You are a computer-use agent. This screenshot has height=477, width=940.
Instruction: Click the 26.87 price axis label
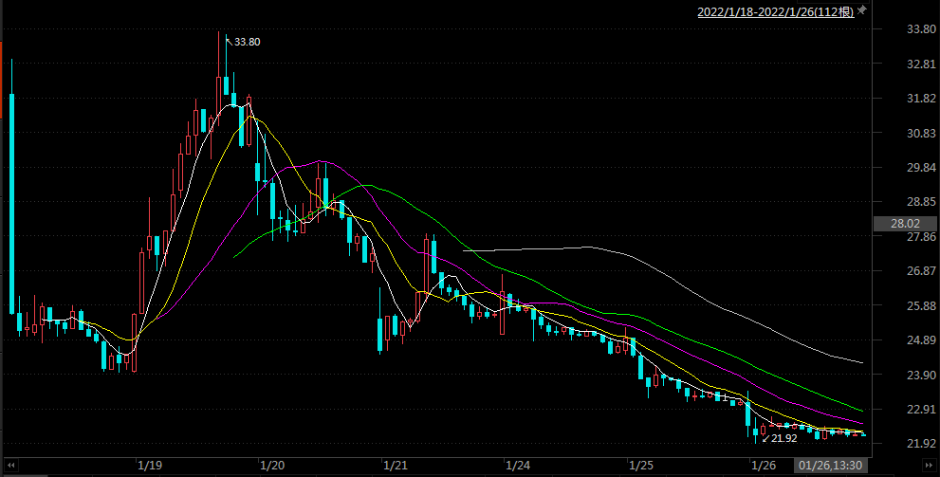tap(896, 271)
